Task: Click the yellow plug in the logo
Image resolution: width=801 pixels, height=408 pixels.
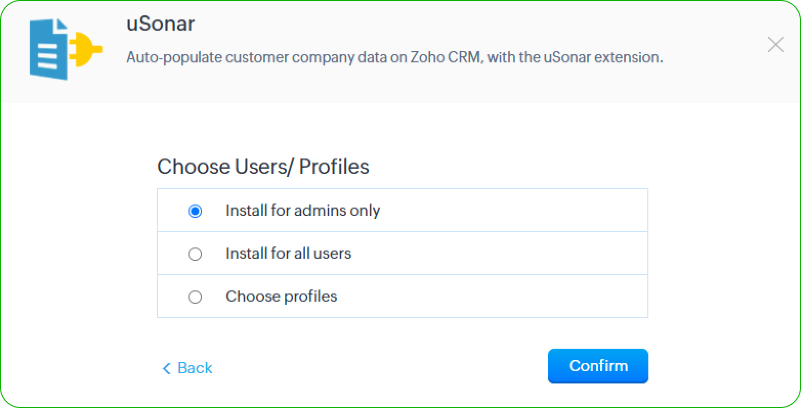Action: pos(85,49)
